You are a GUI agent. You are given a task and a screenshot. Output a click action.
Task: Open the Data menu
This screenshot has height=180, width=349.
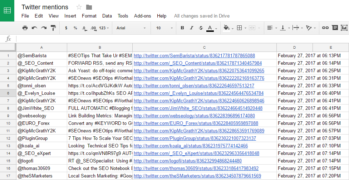[x=107, y=16]
